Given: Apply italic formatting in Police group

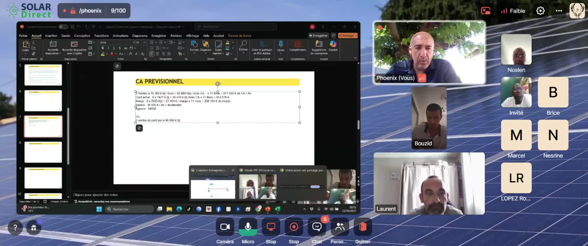Looking at the screenshot, I should (x=108, y=48).
